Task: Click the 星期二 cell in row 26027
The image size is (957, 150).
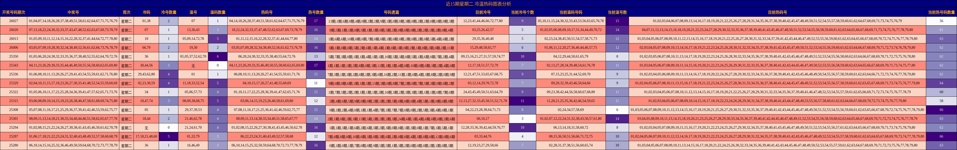Action: tap(127, 21)
